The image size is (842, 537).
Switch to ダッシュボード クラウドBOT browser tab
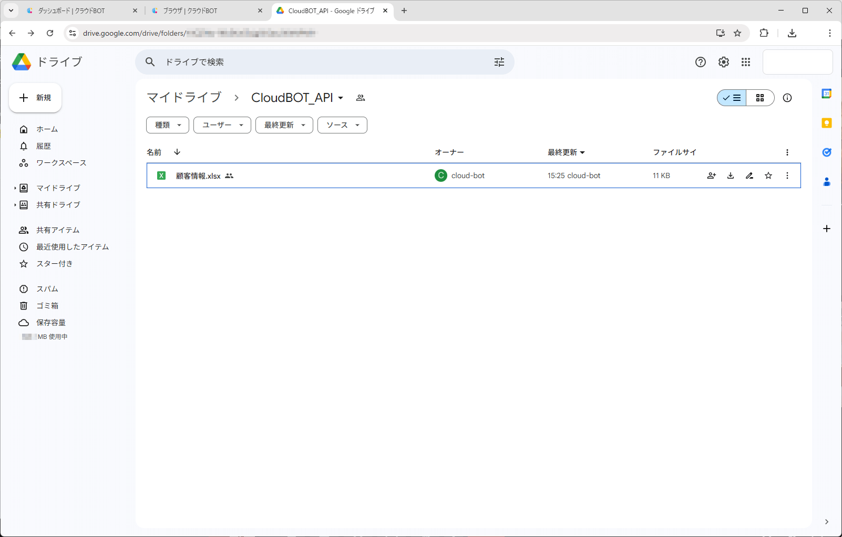(81, 11)
